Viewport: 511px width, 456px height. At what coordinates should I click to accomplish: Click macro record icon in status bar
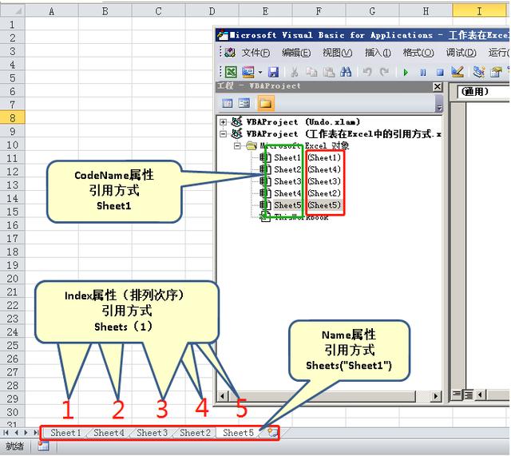pyautogui.click(x=43, y=446)
